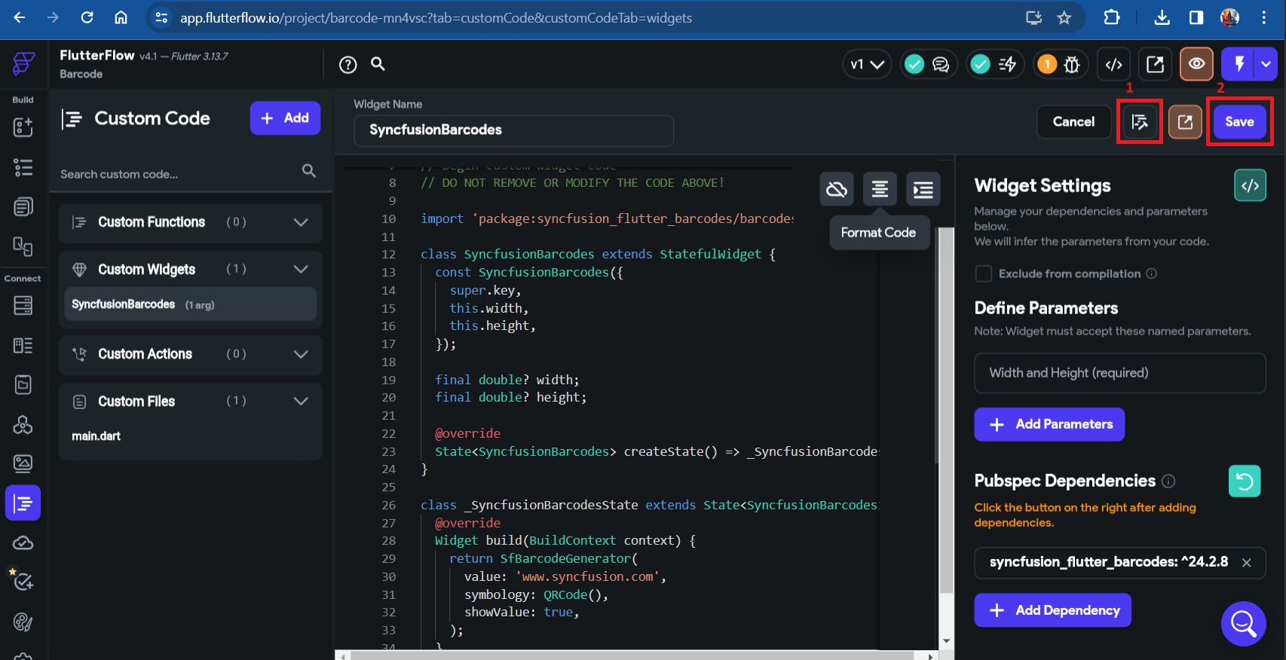This screenshot has width=1286, height=660.
Task: Open the support chat bubble
Action: [1243, 623]
